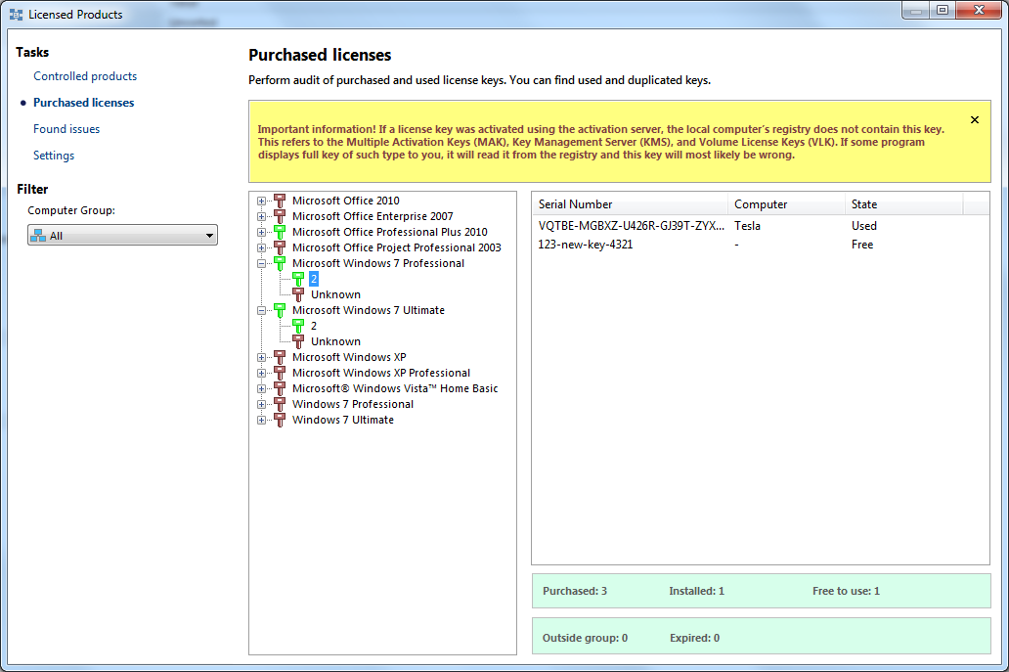This screenshot has height=672, width=1009.
Task: Select Microsoft Office 2010 tree label
Action: click(x=345, y=201)
